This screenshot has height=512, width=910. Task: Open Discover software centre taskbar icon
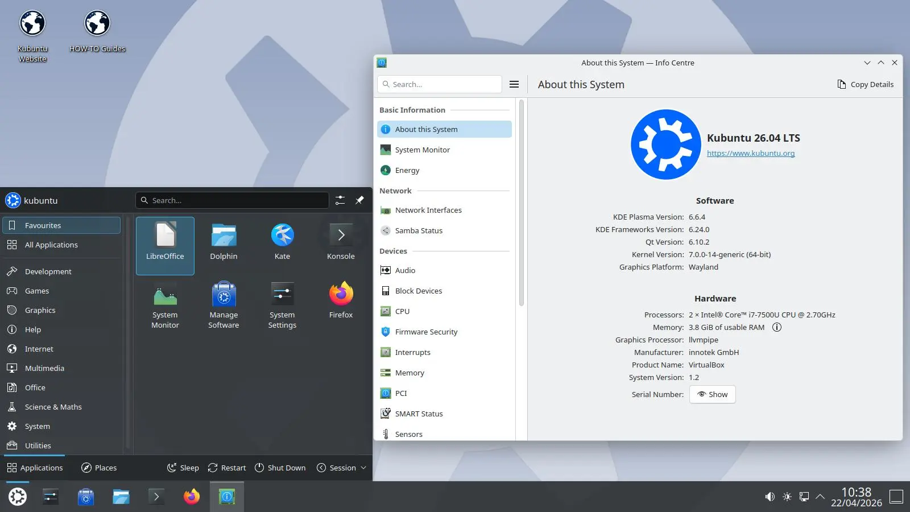(x=86, y=497)
